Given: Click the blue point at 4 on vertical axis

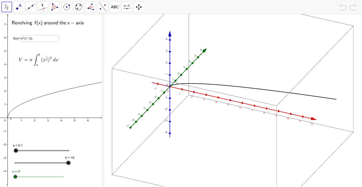Looking at the screenshot, I should click(x=170, y=40).
